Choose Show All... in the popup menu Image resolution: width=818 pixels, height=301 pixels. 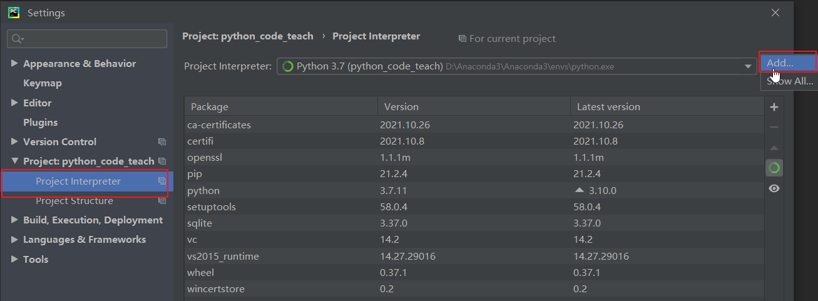click(789, 81)
